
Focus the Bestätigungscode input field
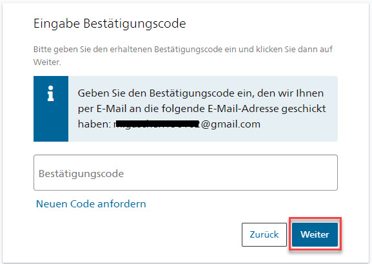(186, 173)
